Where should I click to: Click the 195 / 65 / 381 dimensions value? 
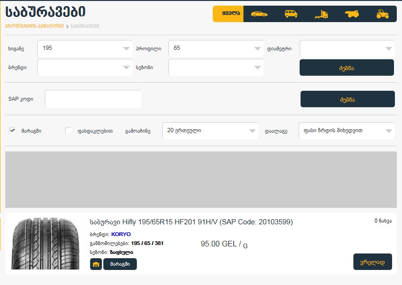tap(147, 243)
